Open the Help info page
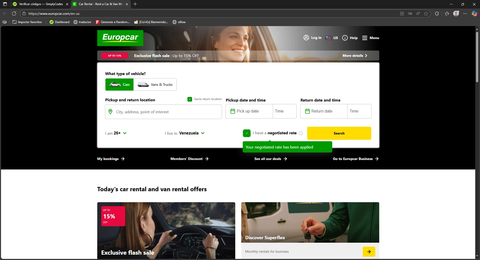The width and height of the screenshot is (480, 260). [x=350, y=38]
